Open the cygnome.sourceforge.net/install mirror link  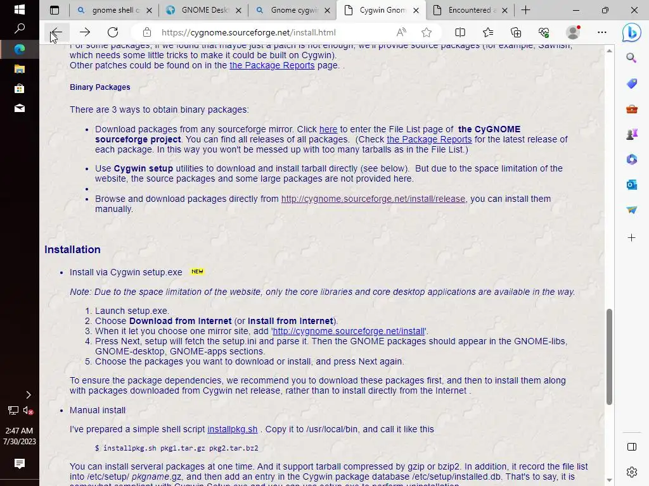pyautogui.click(x=349, y=331)
